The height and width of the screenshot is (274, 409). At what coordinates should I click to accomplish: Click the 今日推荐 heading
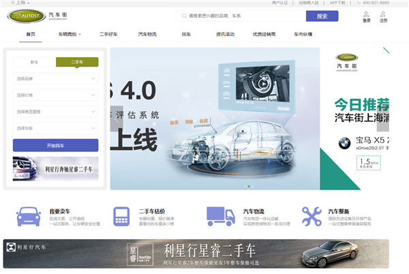click(x=362, y=104)
